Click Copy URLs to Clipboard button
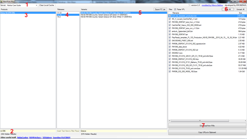Image resolution: width=247 pixels, height=139 pixels. [x=207, y=133]
